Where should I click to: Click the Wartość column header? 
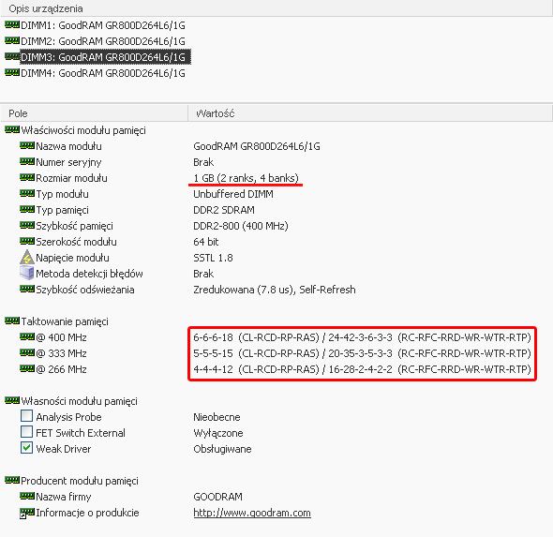point(370,113)
